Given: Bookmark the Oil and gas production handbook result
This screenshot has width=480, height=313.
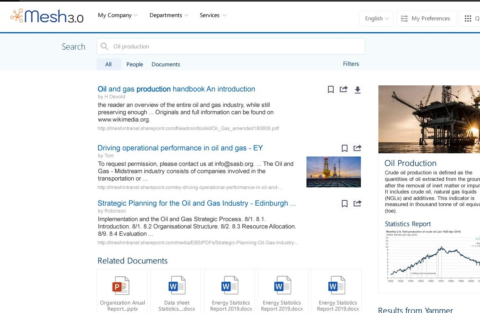Looking at the screenshot, I should click(x=331, y=89).
